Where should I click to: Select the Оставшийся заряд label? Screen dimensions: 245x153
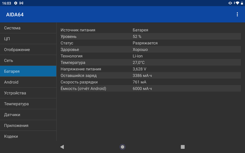click(x=79, y=76)
